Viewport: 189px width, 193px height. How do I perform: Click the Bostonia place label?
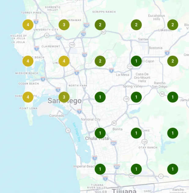tap(155, 48)
